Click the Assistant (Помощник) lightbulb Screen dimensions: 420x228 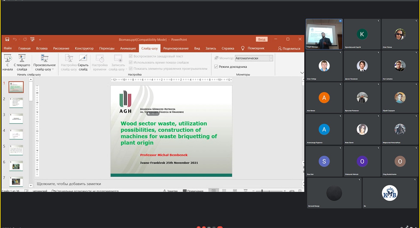pos(243,48)
